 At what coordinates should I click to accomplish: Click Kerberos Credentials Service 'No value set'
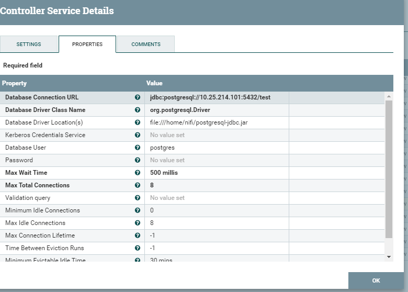point(167,135)
